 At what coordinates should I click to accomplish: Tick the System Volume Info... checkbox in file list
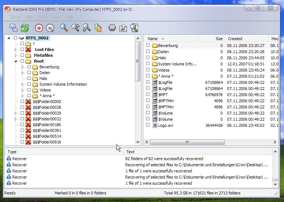point(148,64)
